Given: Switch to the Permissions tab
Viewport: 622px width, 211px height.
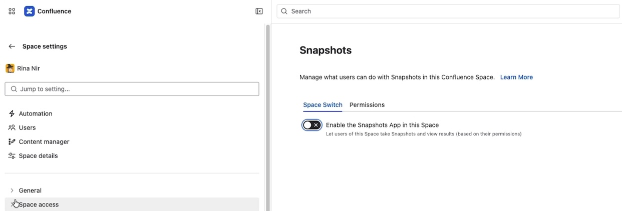Looking at the screenshot, I should (x=367, y=105).
